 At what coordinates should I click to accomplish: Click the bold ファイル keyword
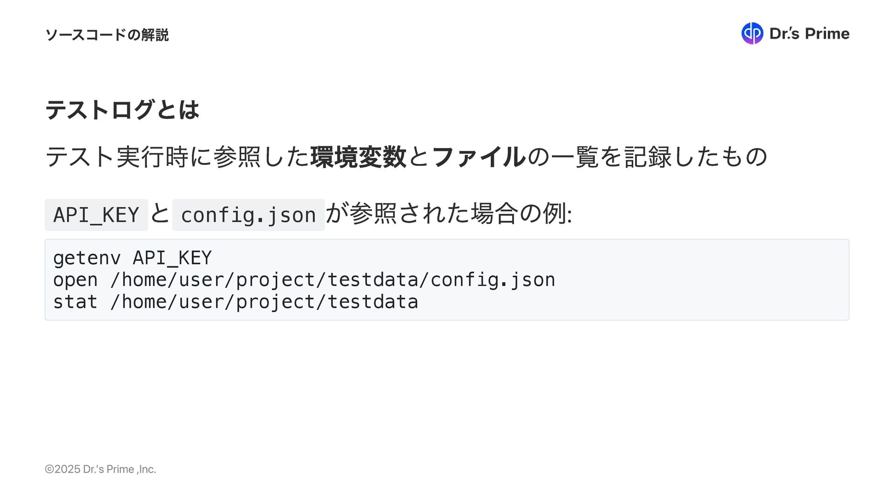[479, 156]
